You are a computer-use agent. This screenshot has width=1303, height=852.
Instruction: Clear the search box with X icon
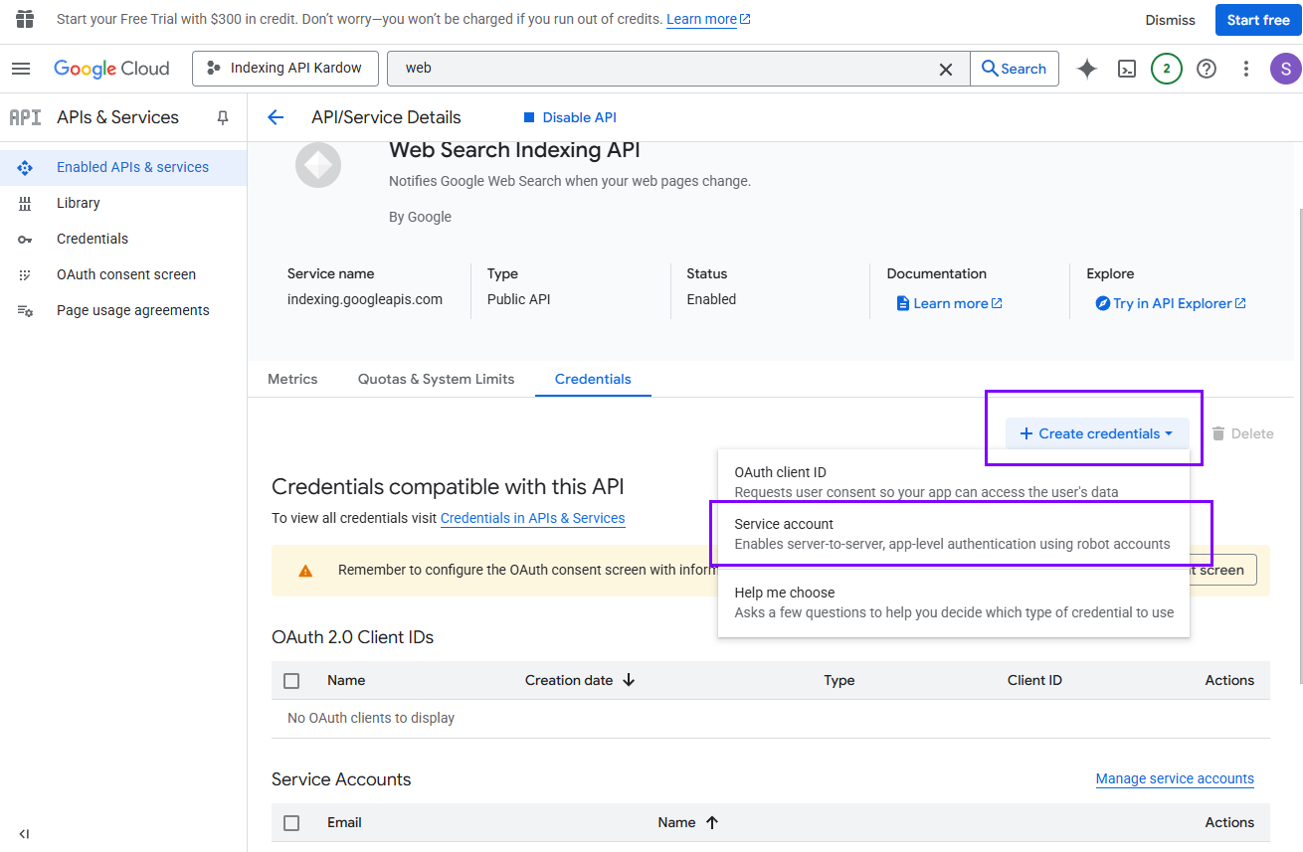coord(946,69)
